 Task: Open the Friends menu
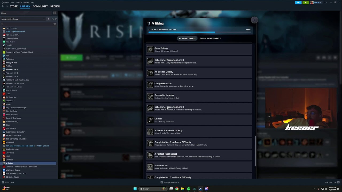tap(19, 2)
